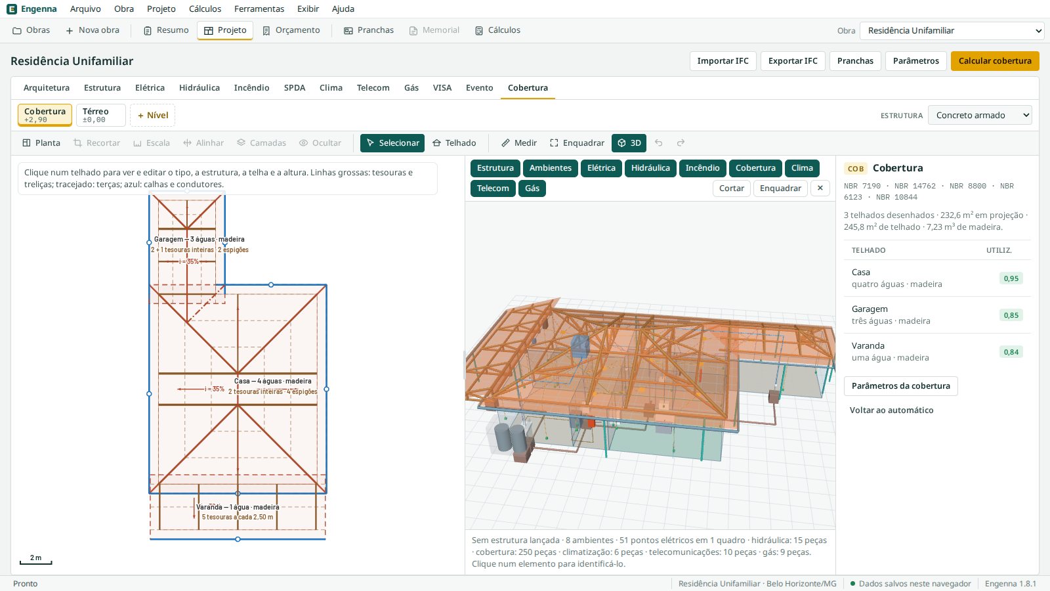
Task: Click the Importar IFC button
Action: click(x=723, y=61)
